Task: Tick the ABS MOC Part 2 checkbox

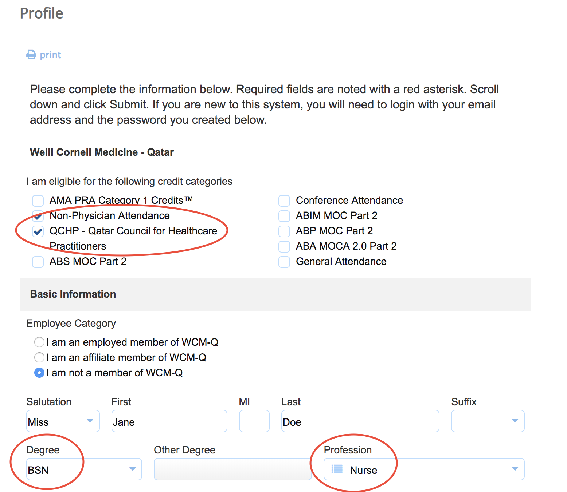Action: [38, 262]
